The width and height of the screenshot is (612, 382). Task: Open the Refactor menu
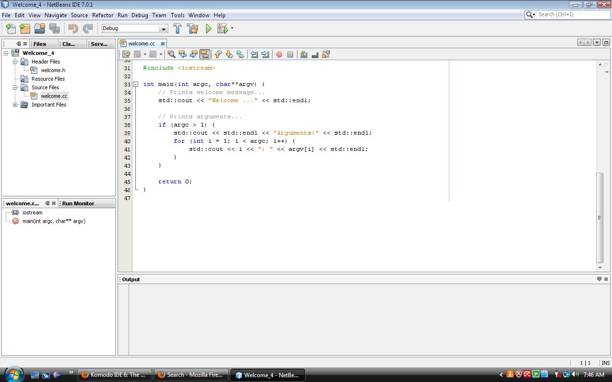point(102,15)
